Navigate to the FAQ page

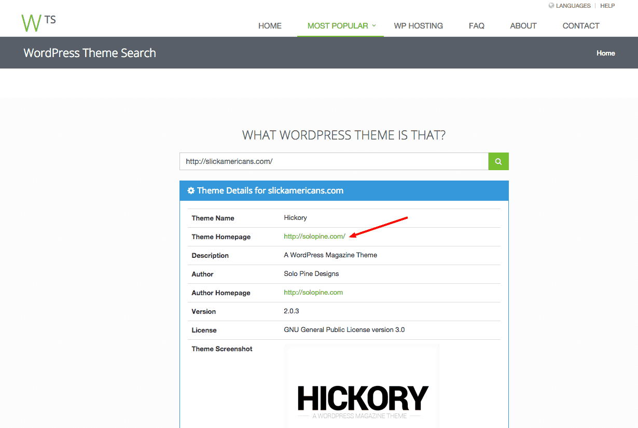(x=476, y=26)
